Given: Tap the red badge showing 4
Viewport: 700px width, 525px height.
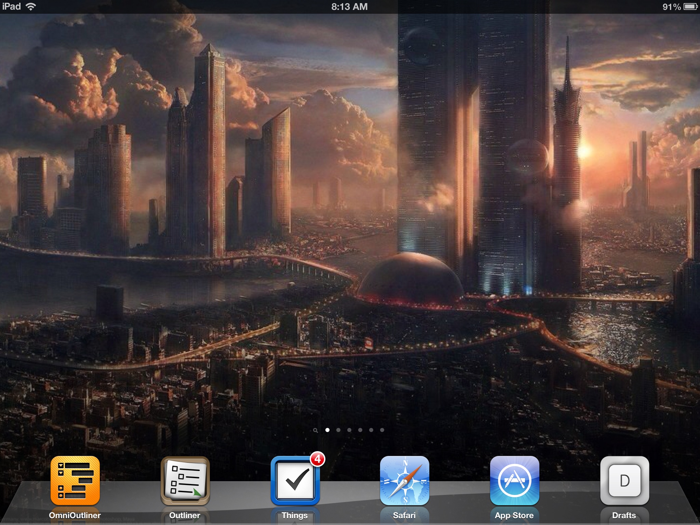Looking at the screenshot, I should (318, 459).
